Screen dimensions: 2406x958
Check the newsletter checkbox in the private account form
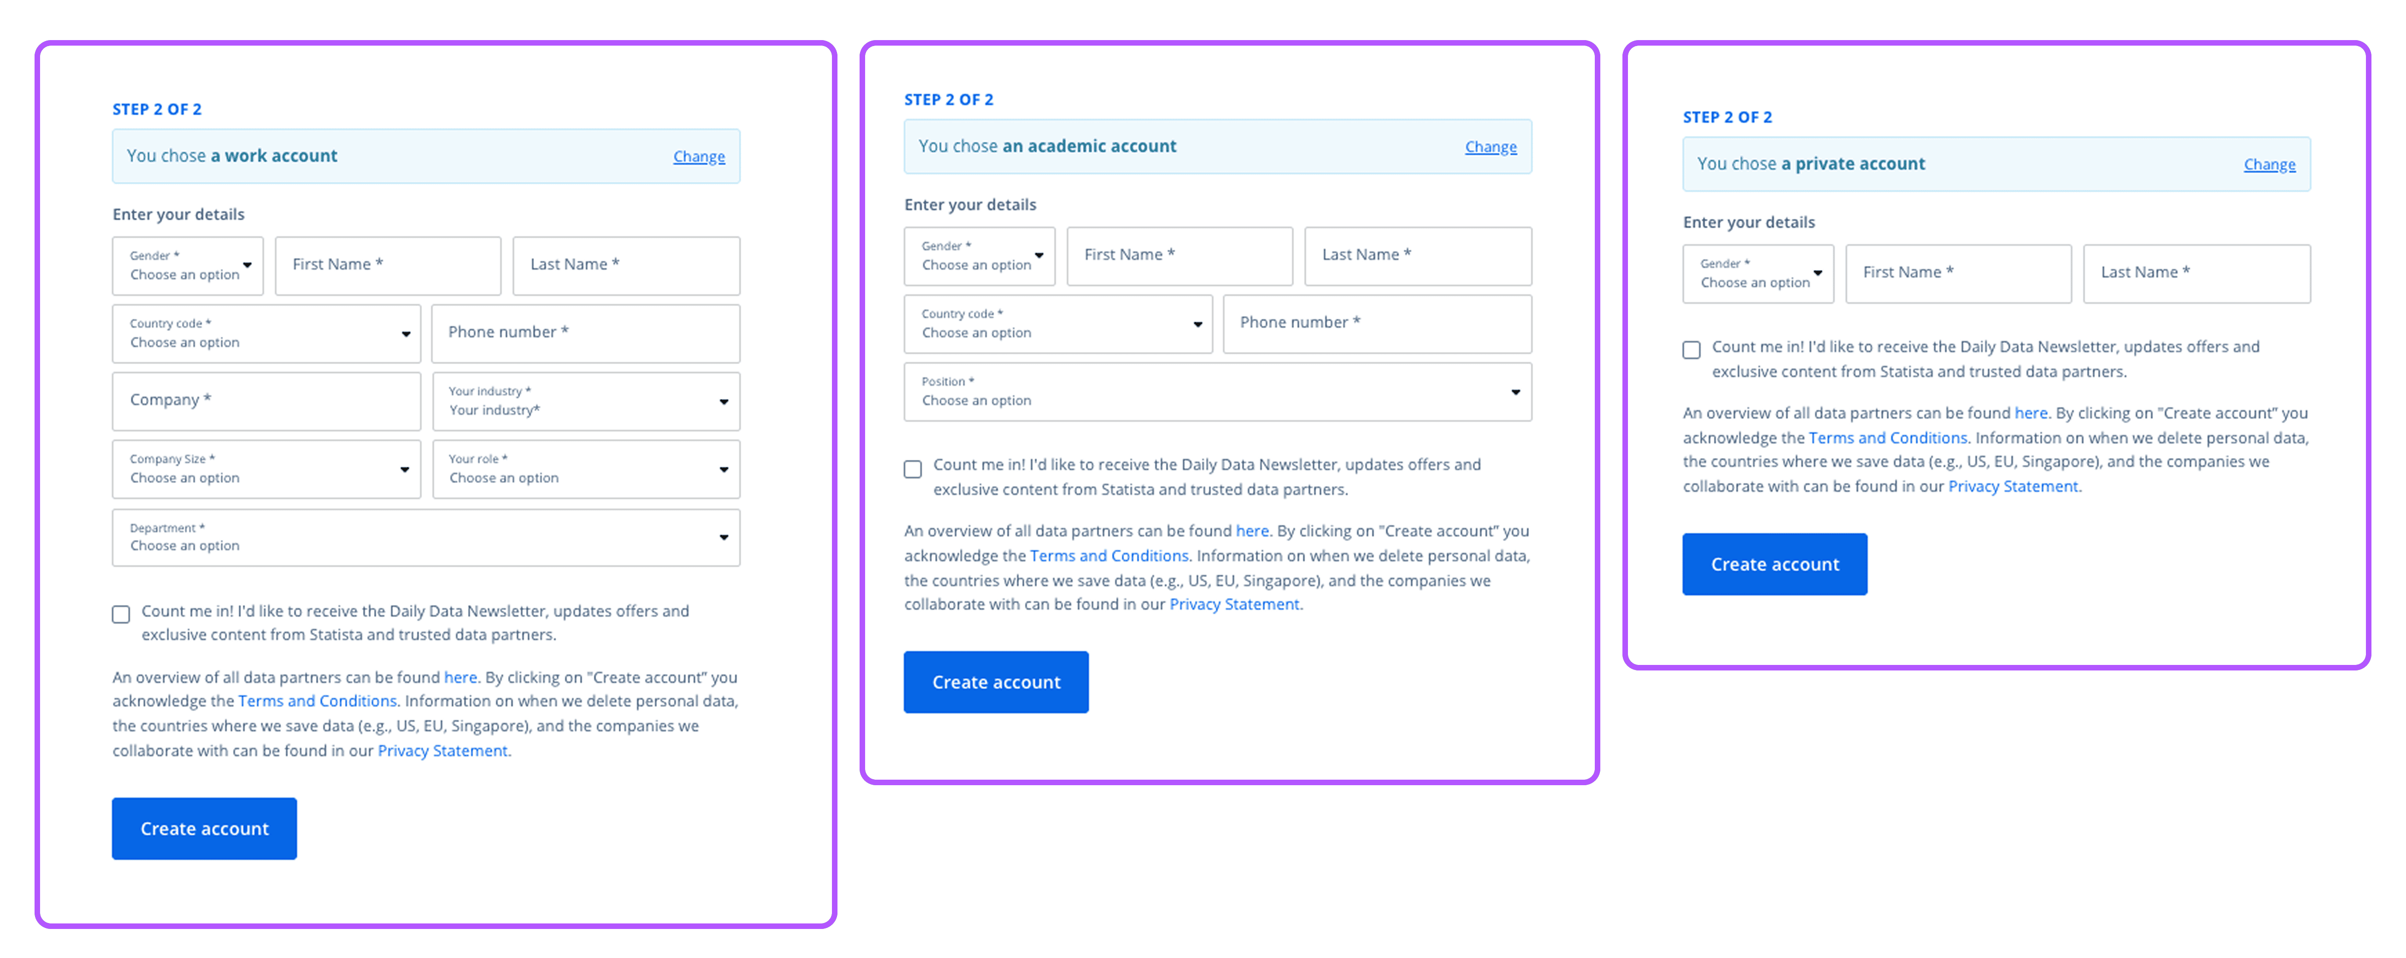pyautogui.click(x=1692, y=351)
